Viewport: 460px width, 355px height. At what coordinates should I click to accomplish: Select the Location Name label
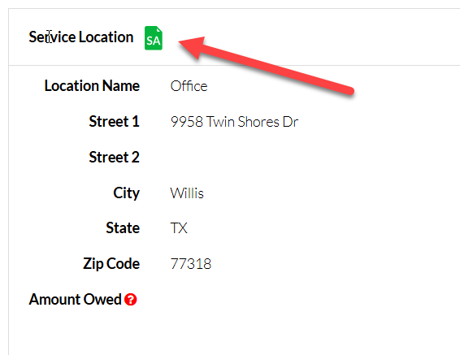(x=92, y=86)
